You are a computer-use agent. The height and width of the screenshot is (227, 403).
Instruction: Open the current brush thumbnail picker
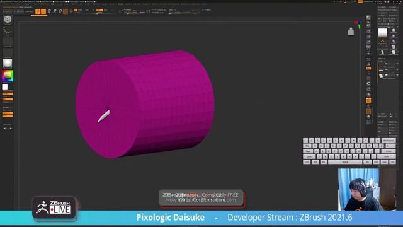click(x=8, y=20)
